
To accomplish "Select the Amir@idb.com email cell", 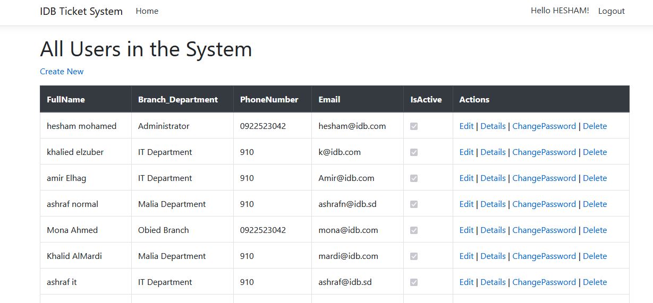I will (x=358, y=178).
